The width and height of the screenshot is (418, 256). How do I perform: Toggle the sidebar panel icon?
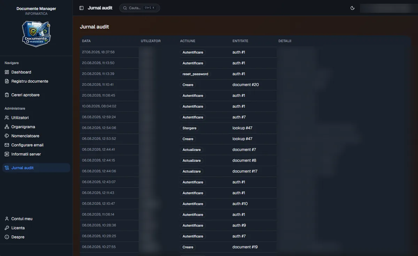[82, 8]
